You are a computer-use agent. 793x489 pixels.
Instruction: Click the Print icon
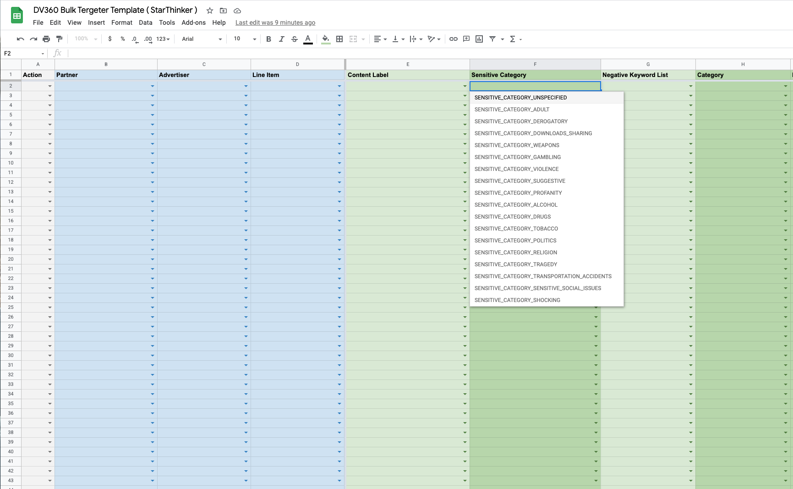[x=46, y=39]
